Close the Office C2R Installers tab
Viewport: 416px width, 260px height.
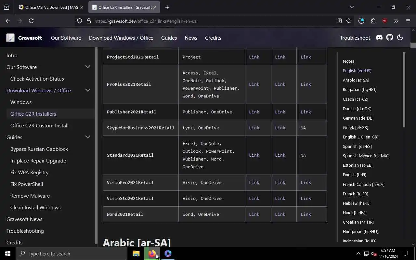(155, 7)
